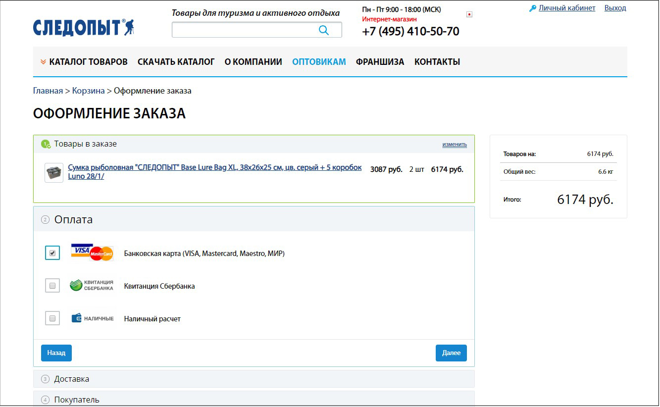Click the Visa MasterCard payment logo
This screenshot has height=407, width=660.
pos(92,253)
